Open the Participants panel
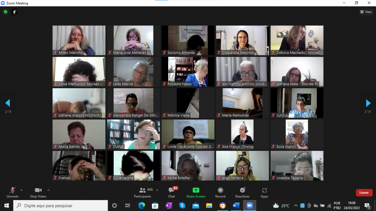This screenshot has width=376, height=211. click(142, 192)
